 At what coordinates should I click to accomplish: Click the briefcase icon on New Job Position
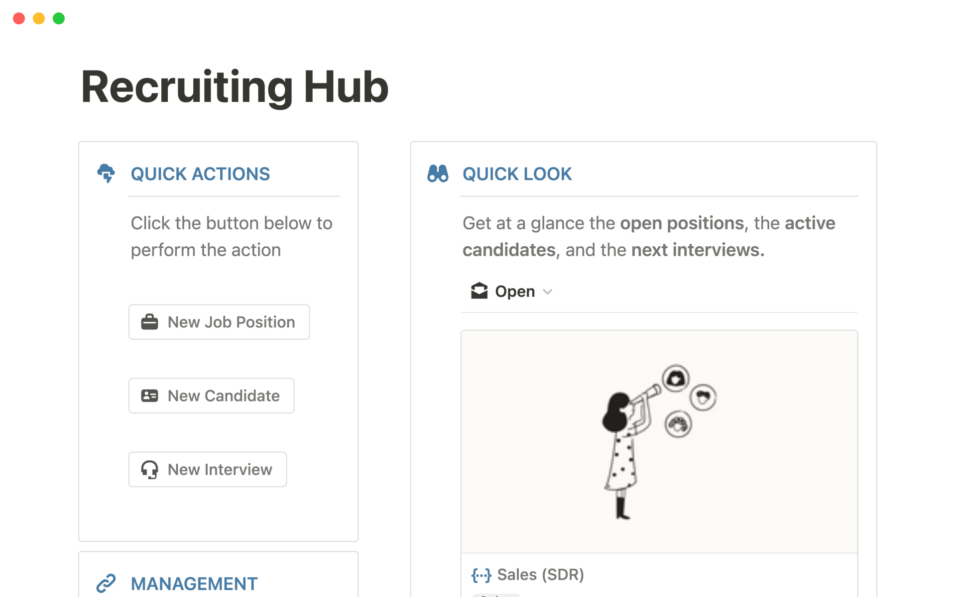tap(149, 322)
